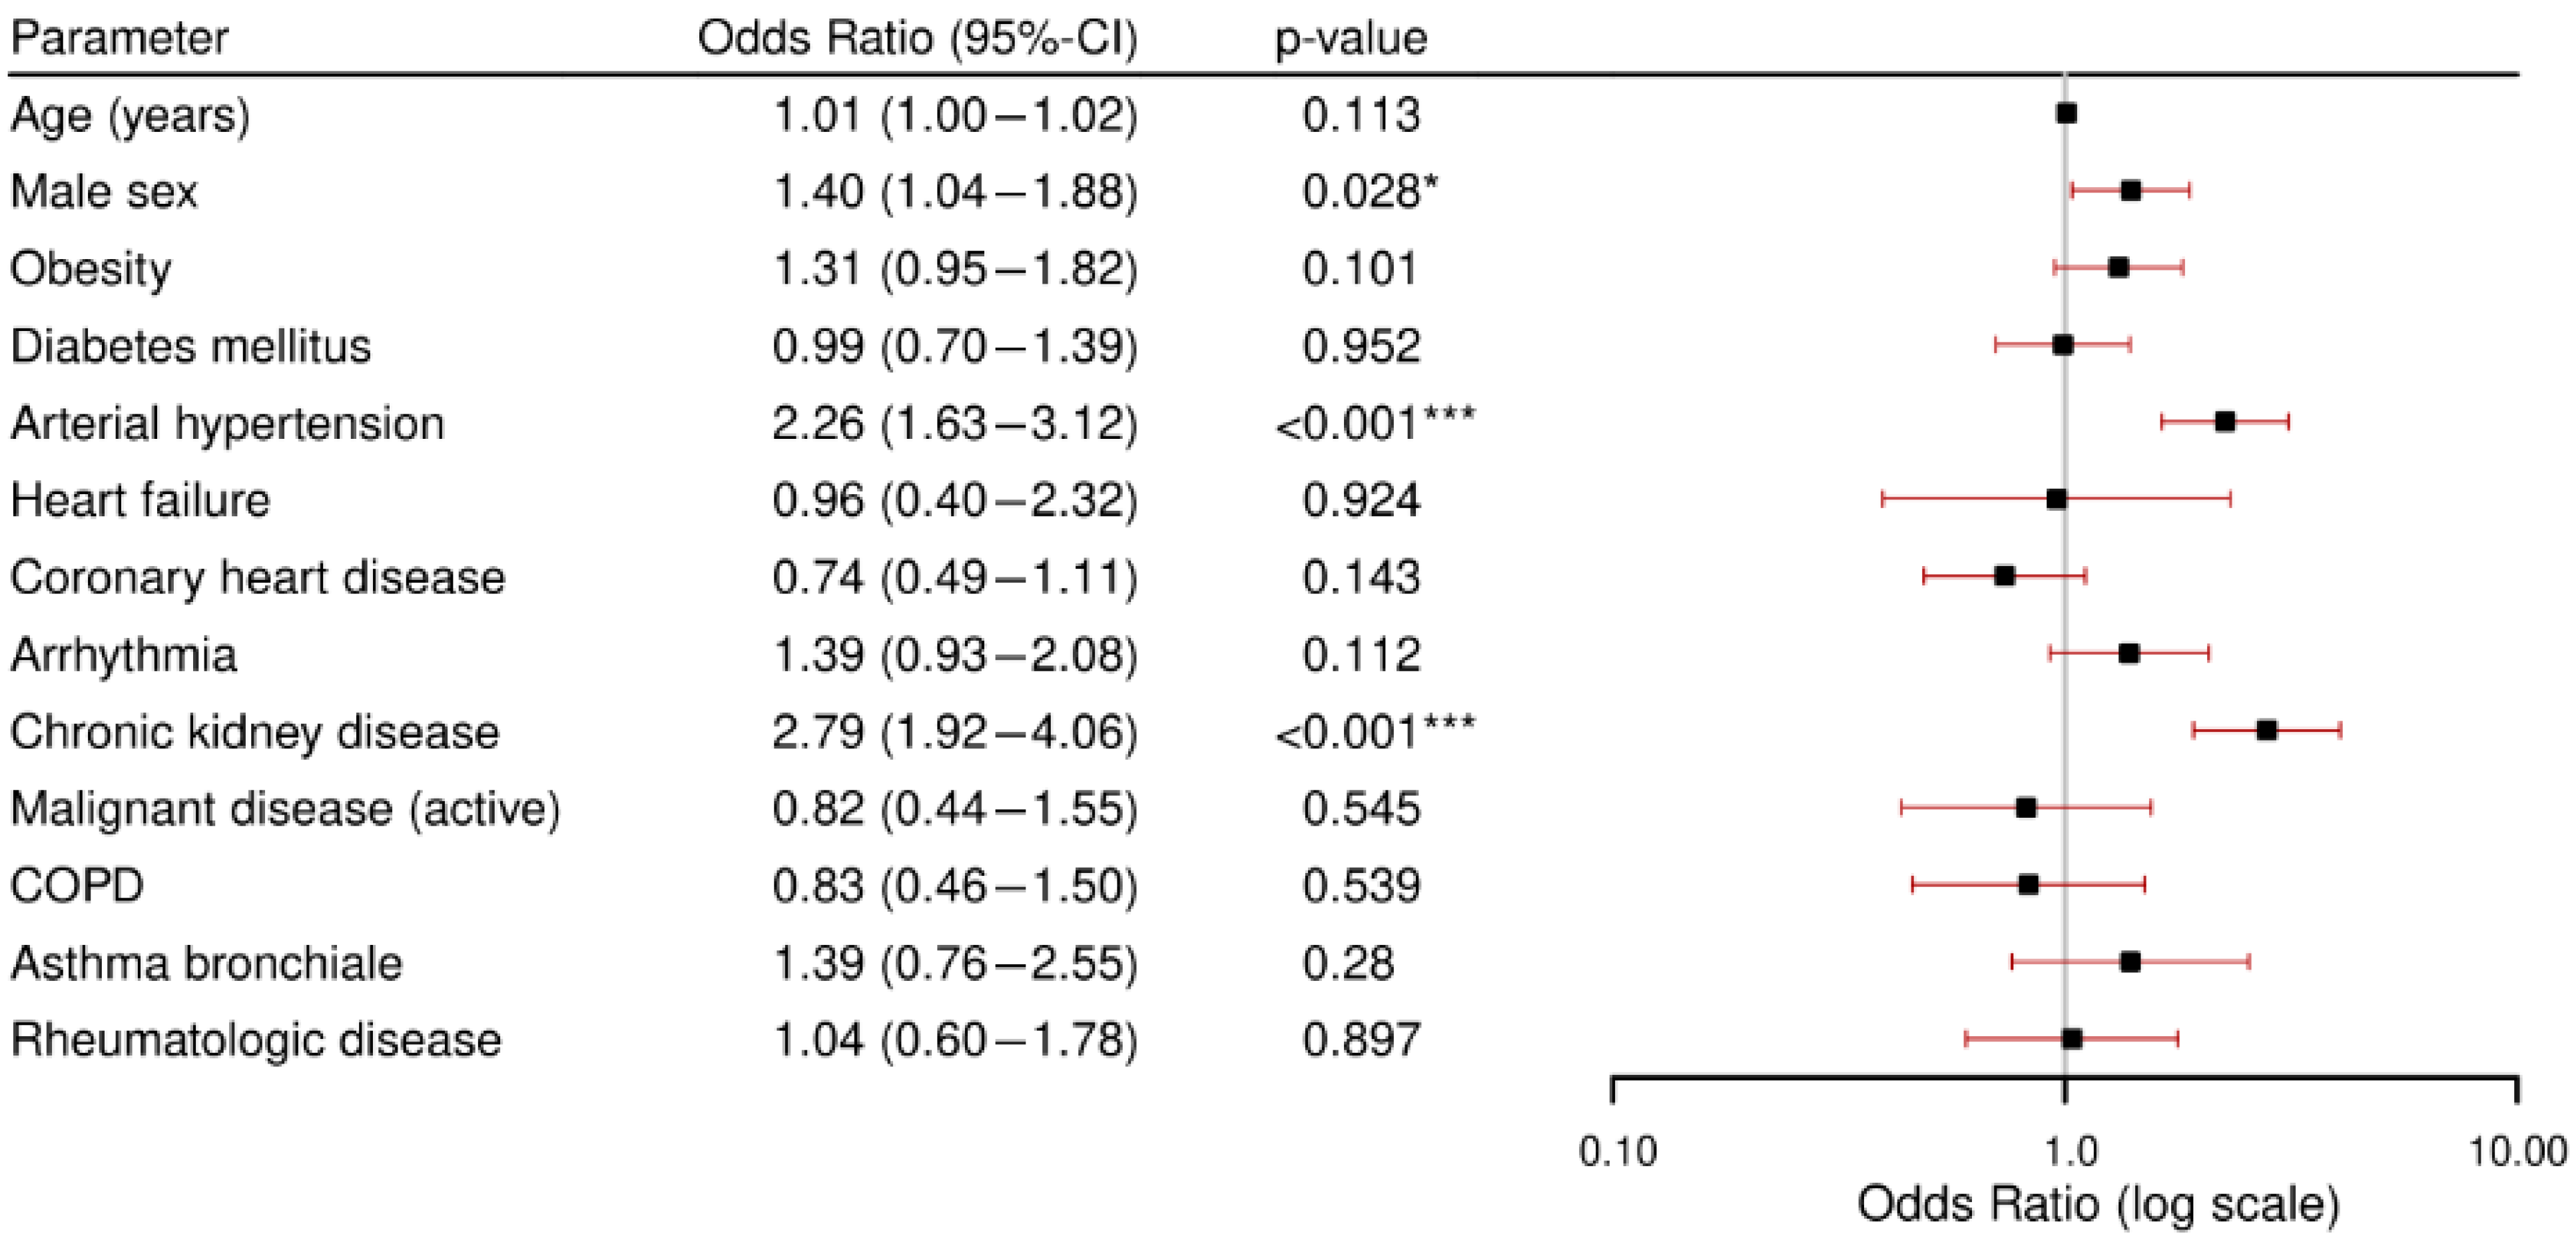Click the Chronic kidney disease square marker
The width and height of the screenshot is (2576, 1246).
click(2267, 731)
